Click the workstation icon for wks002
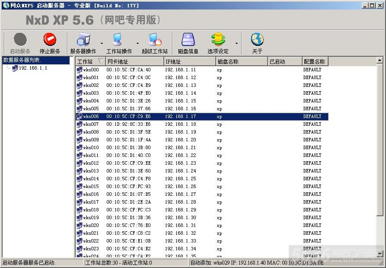386x268 pixels. click(79, 86)
